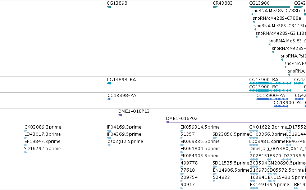Select EK059314.5prime EST label
Image resolution: width=306 pixels, height=190 pixels.
[200, 127]
